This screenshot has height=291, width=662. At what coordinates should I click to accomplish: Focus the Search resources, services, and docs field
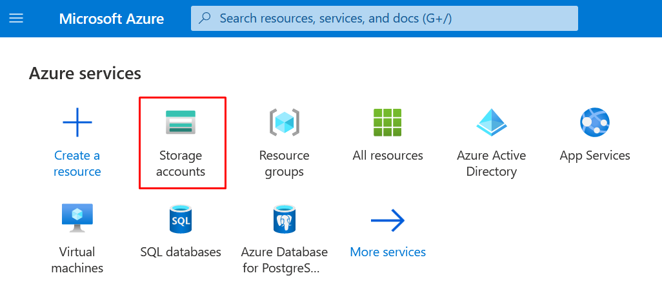387,19
